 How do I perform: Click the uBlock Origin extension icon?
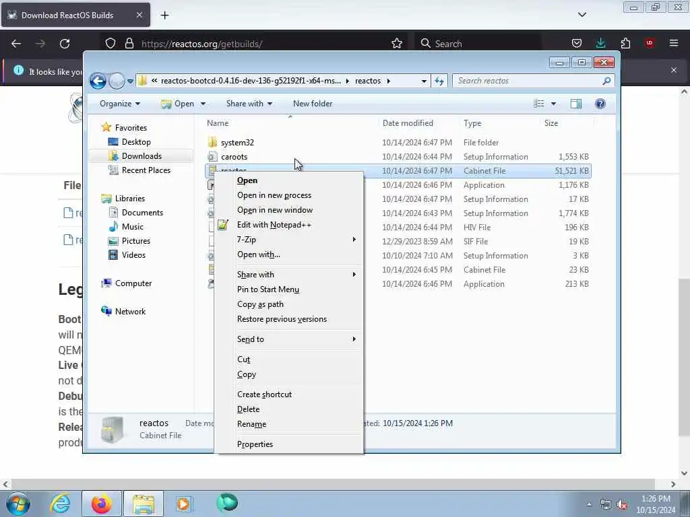point(649,43)
